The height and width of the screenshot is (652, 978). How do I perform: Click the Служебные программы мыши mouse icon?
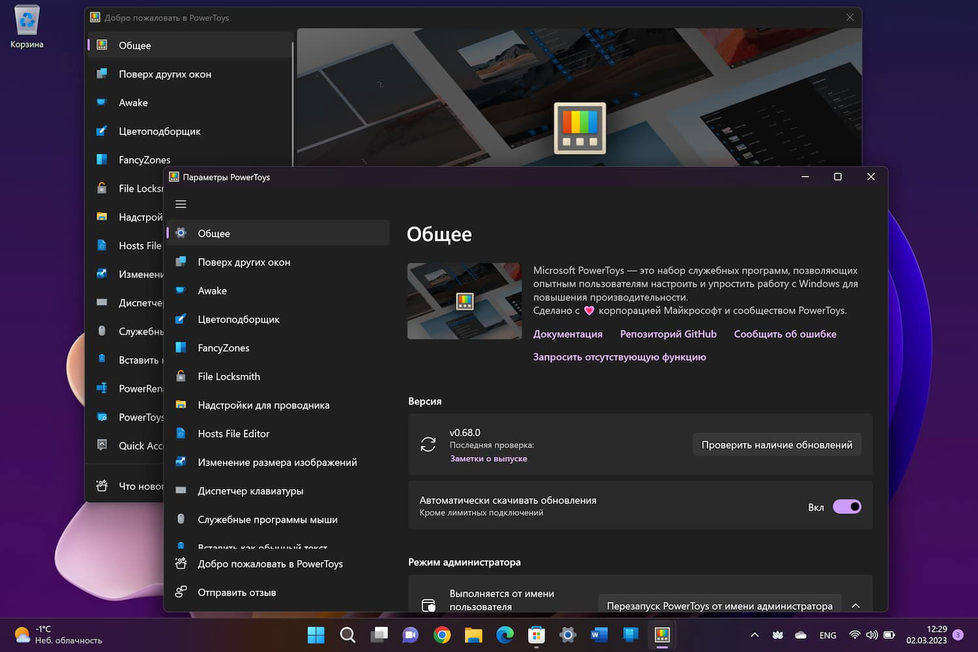pos(181,520)
